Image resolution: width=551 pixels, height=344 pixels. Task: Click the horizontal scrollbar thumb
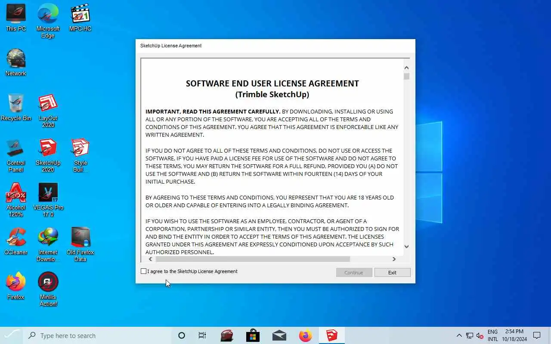coord(253,259)
